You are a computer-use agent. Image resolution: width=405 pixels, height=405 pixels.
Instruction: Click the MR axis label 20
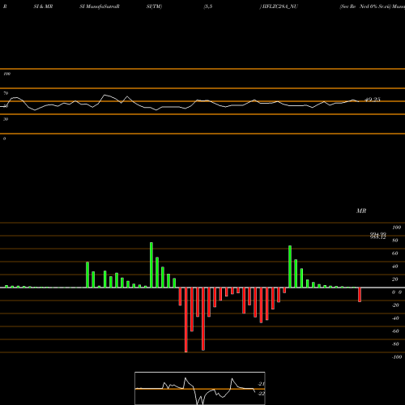click(x=395, y=279)
